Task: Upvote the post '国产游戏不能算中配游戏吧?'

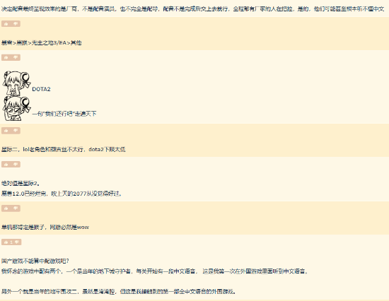Action: click(6, 242)
